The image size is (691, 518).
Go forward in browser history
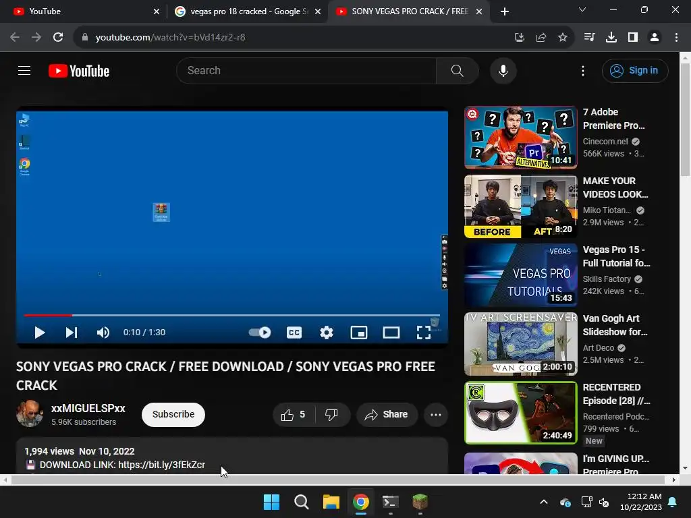coord(36,38)
